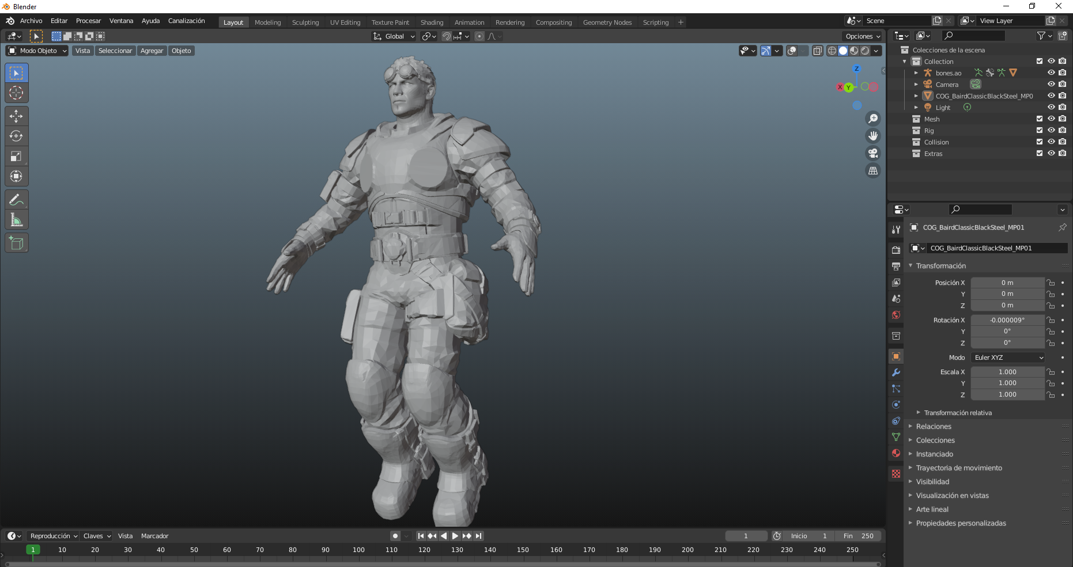This screenshot has height=567, width=1073.
Task: Click the Marcador timeline menu
Action: [x=154, y=536]
